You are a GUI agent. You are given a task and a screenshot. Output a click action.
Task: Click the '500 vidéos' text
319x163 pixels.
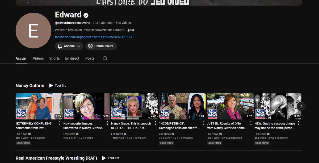(x=123, y=23)
